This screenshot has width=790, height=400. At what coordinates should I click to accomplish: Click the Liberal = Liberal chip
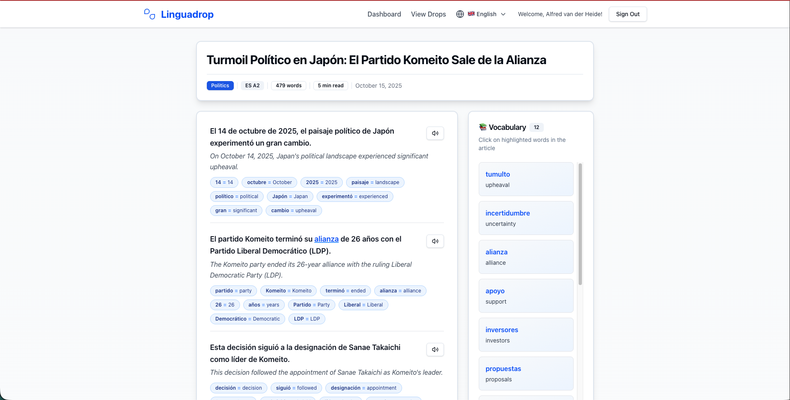point(363,305)
